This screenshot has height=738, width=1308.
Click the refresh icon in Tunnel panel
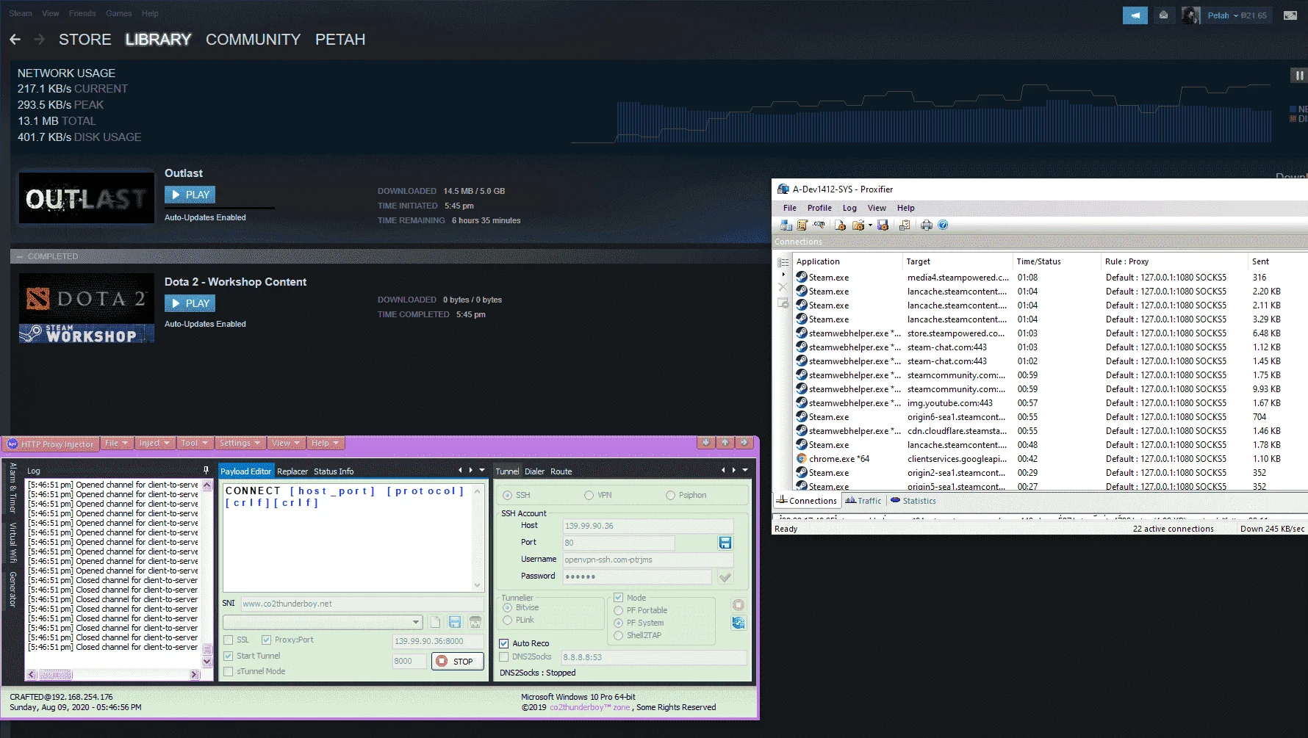739,623
